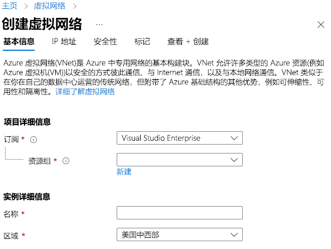Click the 名称 field label
The image size is (331, 249).
click(11, 214)
